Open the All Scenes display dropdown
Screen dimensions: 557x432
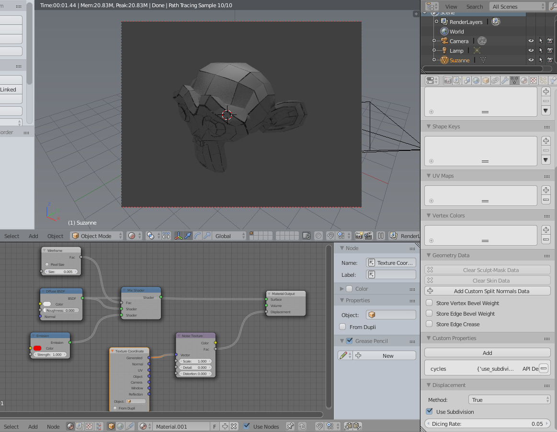tap(517, 6)
